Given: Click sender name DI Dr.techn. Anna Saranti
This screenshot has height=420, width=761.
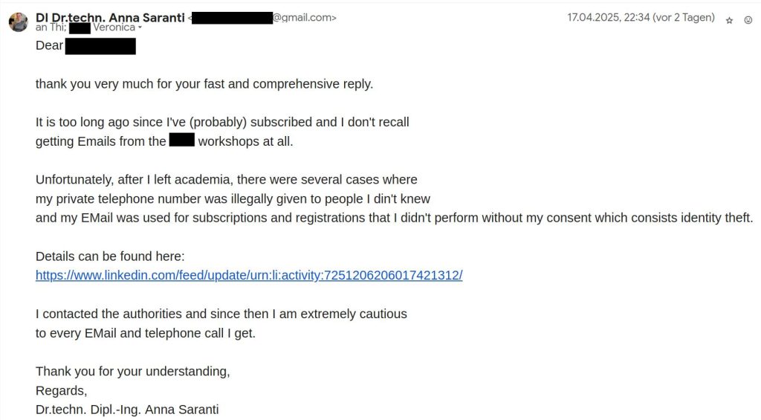Looking at the screenshot, I should coord(110,17).
